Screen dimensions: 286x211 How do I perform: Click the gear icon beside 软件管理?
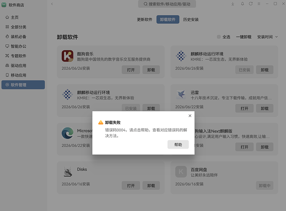[7, 85]
